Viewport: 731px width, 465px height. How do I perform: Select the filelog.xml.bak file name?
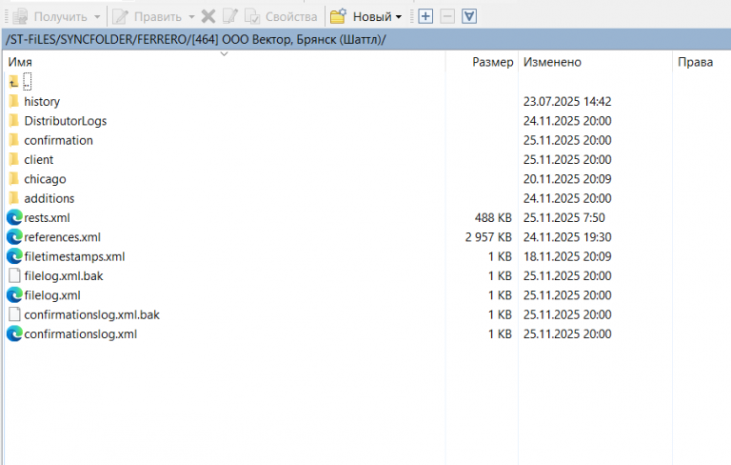tap(64, 276)
